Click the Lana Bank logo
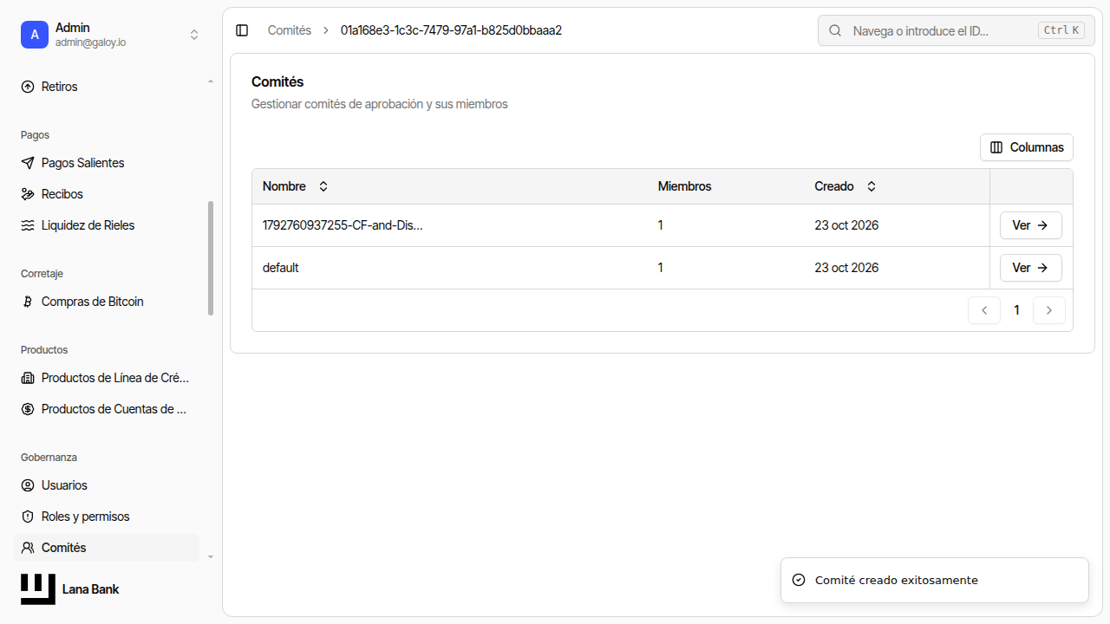 (x=38, y=589)
